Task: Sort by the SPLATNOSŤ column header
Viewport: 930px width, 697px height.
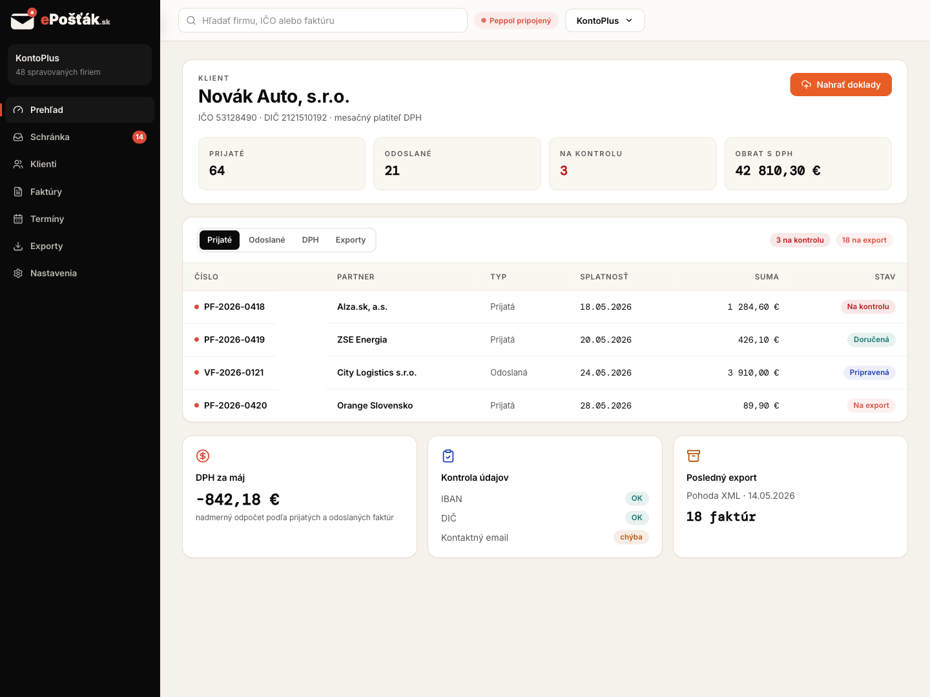Action: pyautogui.click(x=604, y=277)
